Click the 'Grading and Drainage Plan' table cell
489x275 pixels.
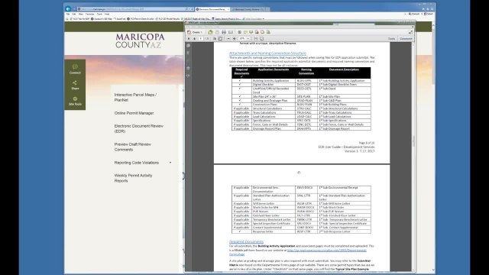coord(274,101)
